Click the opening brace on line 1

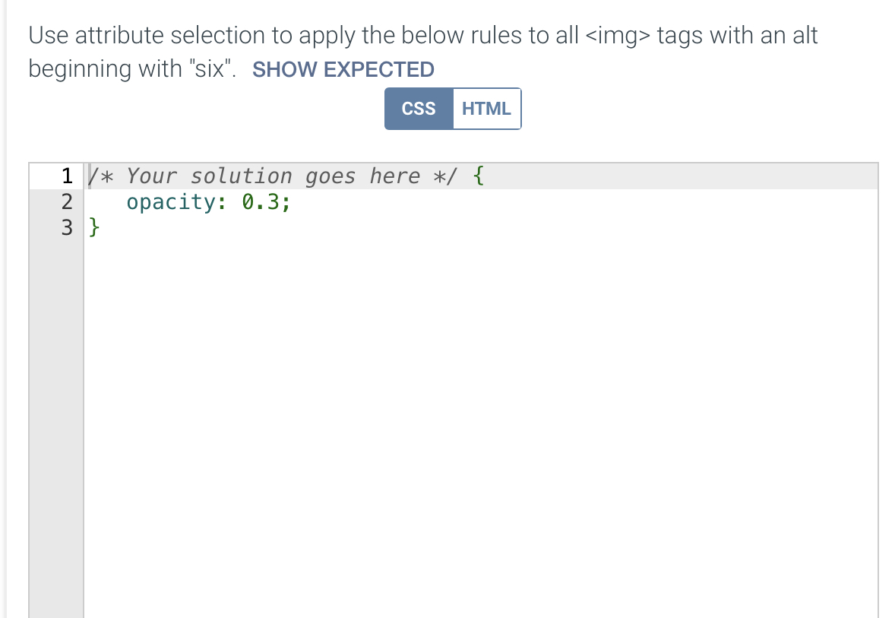[479, 176]
